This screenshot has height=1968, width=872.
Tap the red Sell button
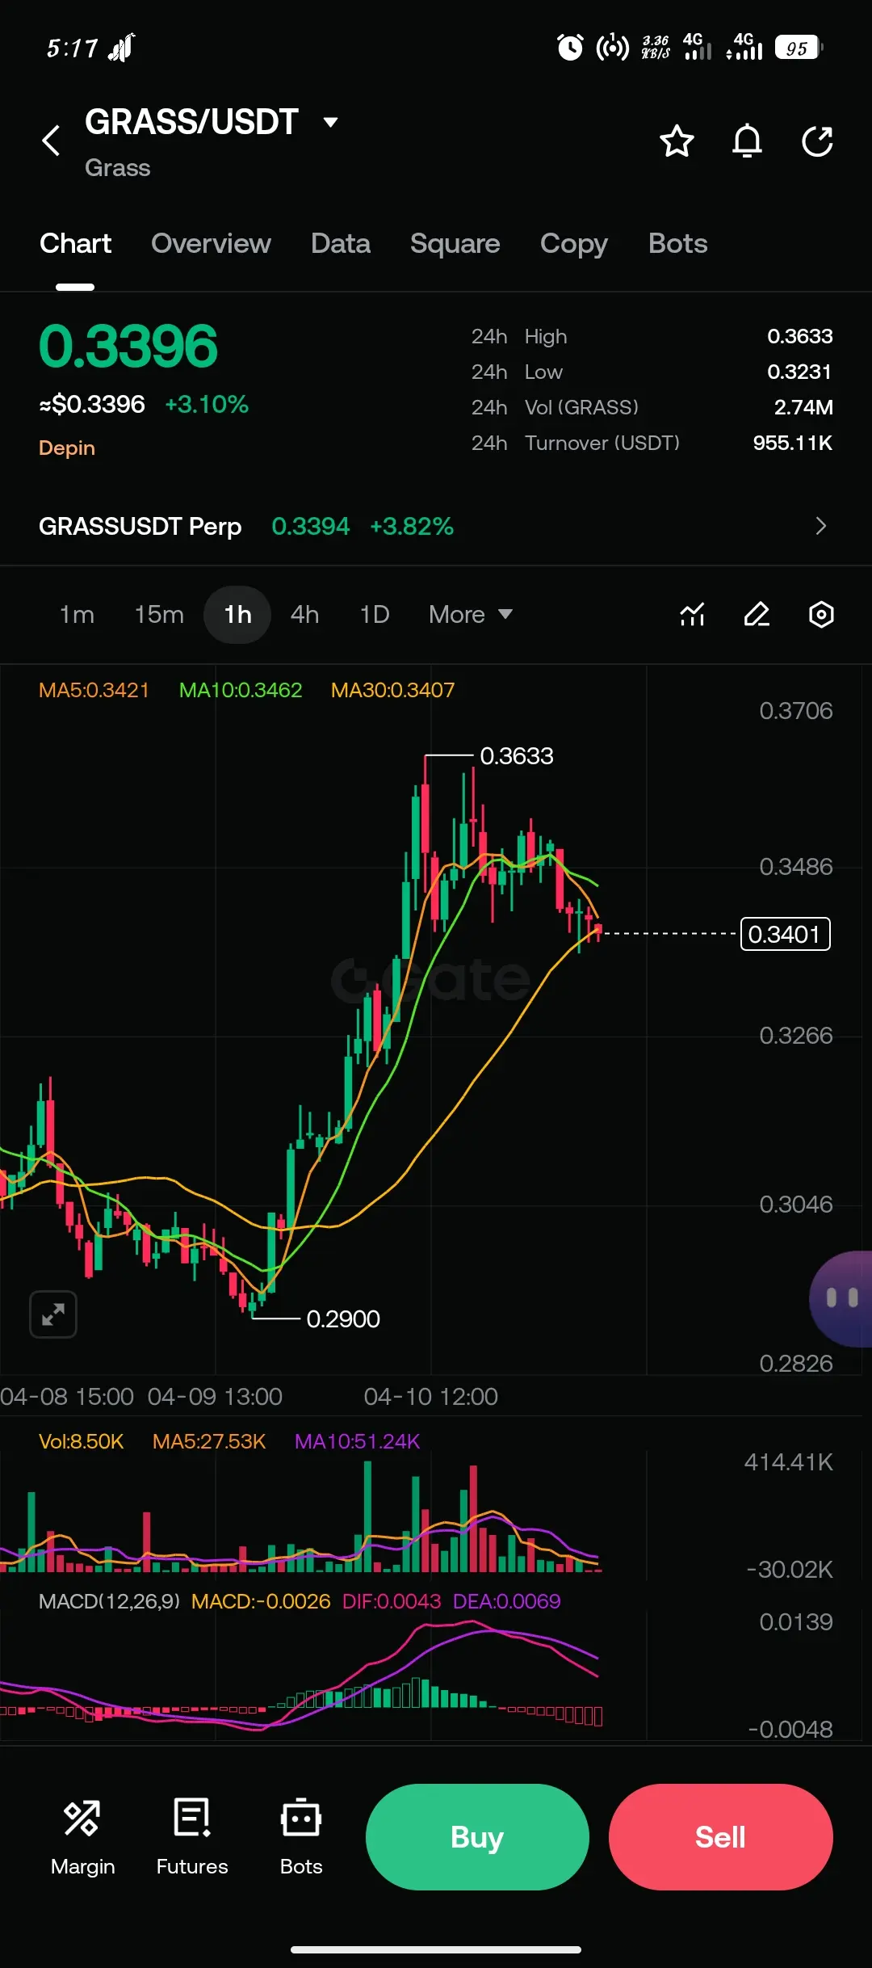pos(721,1837)
